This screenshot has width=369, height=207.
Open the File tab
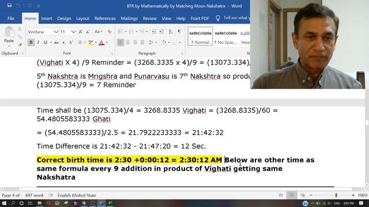click(x=10, y=18)
